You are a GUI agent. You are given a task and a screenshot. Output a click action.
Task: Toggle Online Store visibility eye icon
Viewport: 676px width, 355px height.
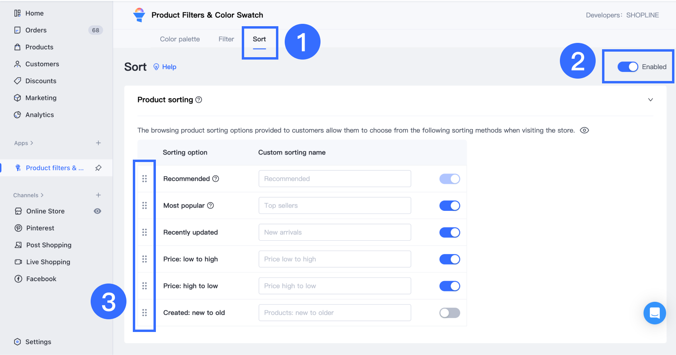click(x=97, y=211)
